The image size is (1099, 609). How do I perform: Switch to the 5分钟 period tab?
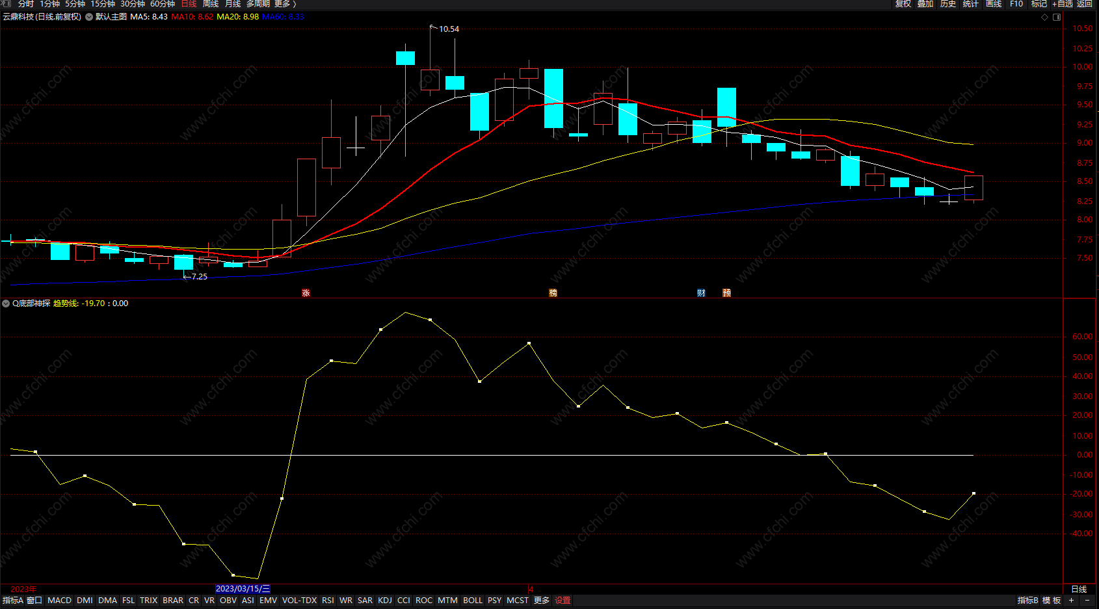tap(75, 4)
